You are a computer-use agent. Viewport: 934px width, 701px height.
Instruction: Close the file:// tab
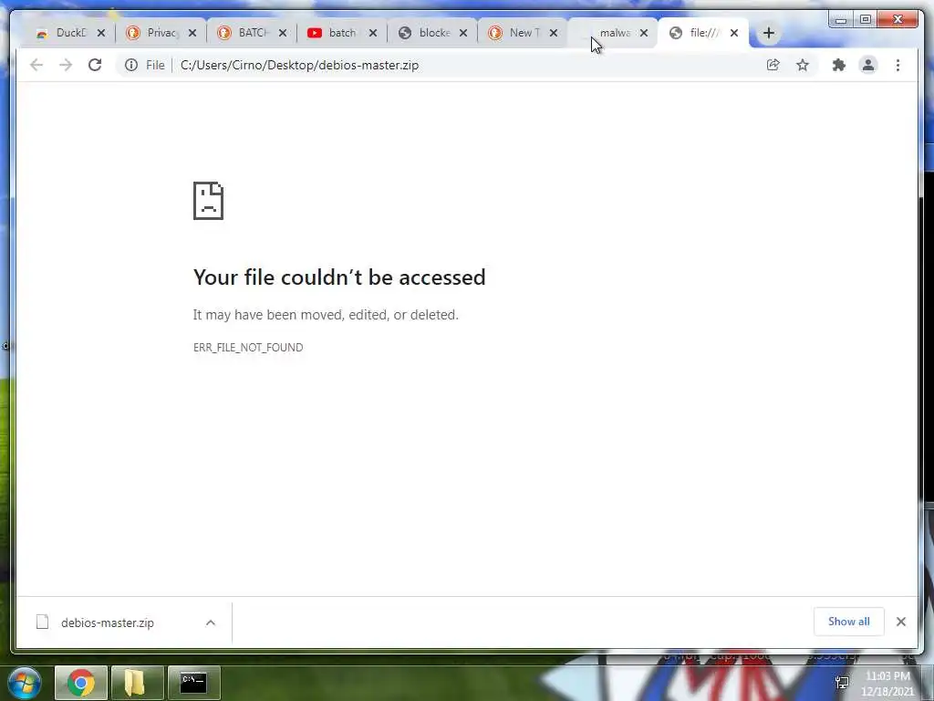pyautogui.click(x=734, y=33)
